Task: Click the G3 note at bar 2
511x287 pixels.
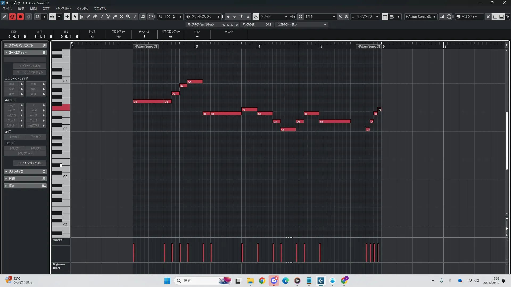Action: click(x=148, y=102)
